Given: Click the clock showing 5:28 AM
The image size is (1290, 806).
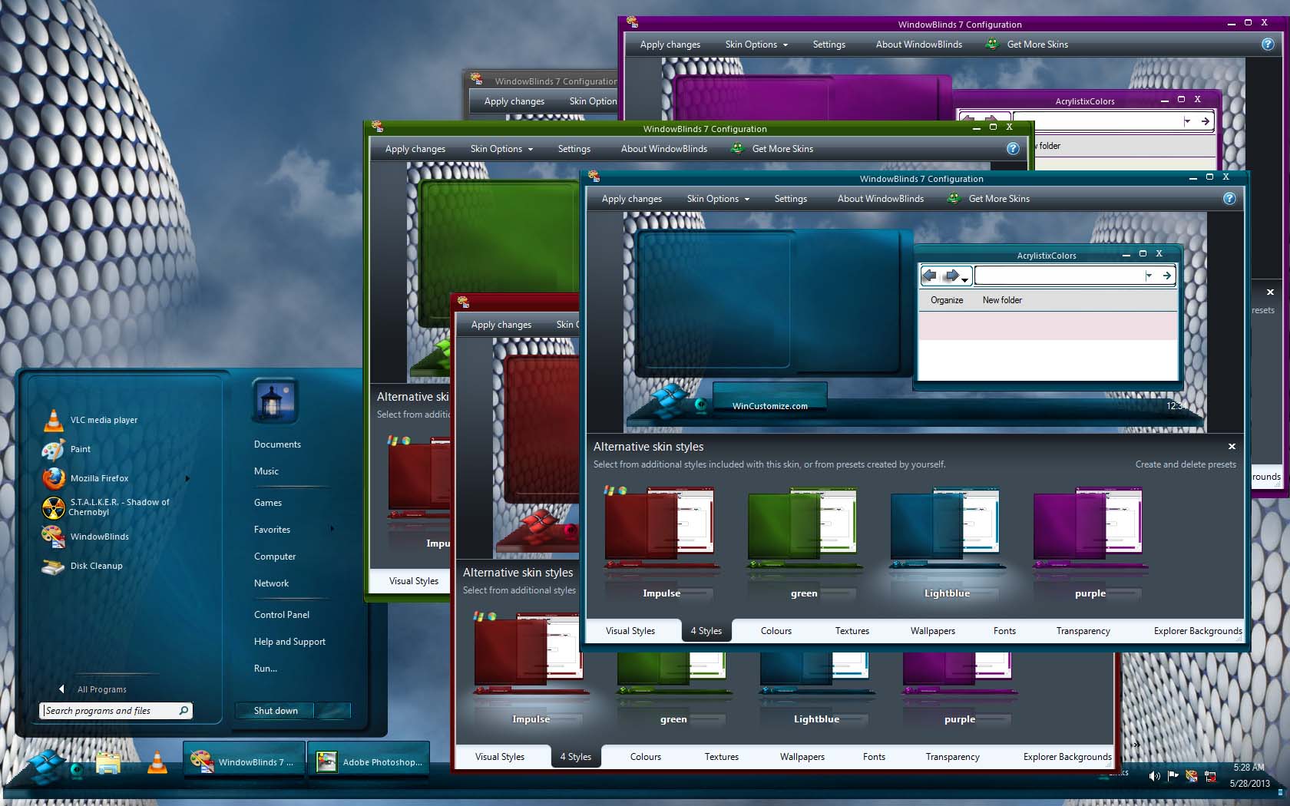Looking at the screenshot, I should (x=1249, y=775).
